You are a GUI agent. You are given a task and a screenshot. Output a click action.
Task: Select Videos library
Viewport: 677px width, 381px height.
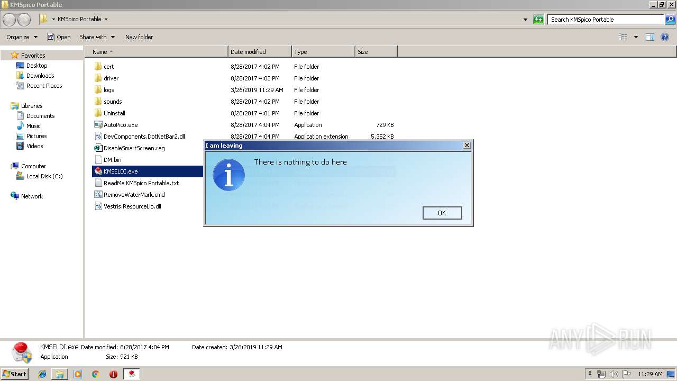pyautogui.click(x=34, y=146)
